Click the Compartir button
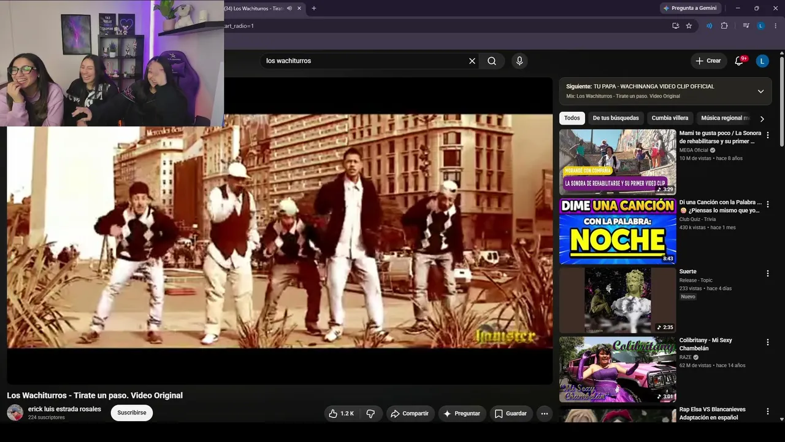785x442 pixels. (410, 414)
